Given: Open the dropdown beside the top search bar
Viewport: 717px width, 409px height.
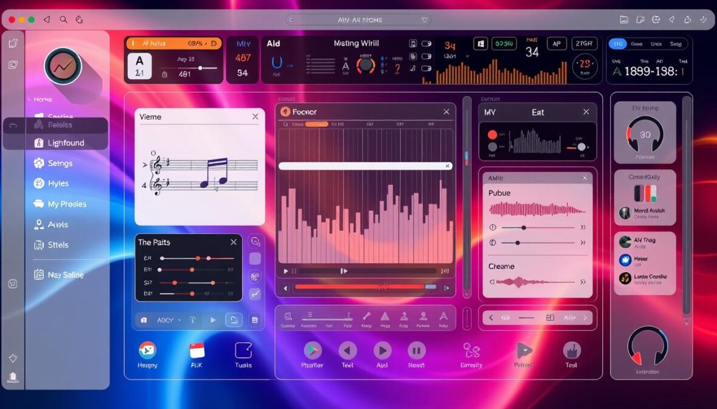Looking at the screenshot, I should pos(424,19).
